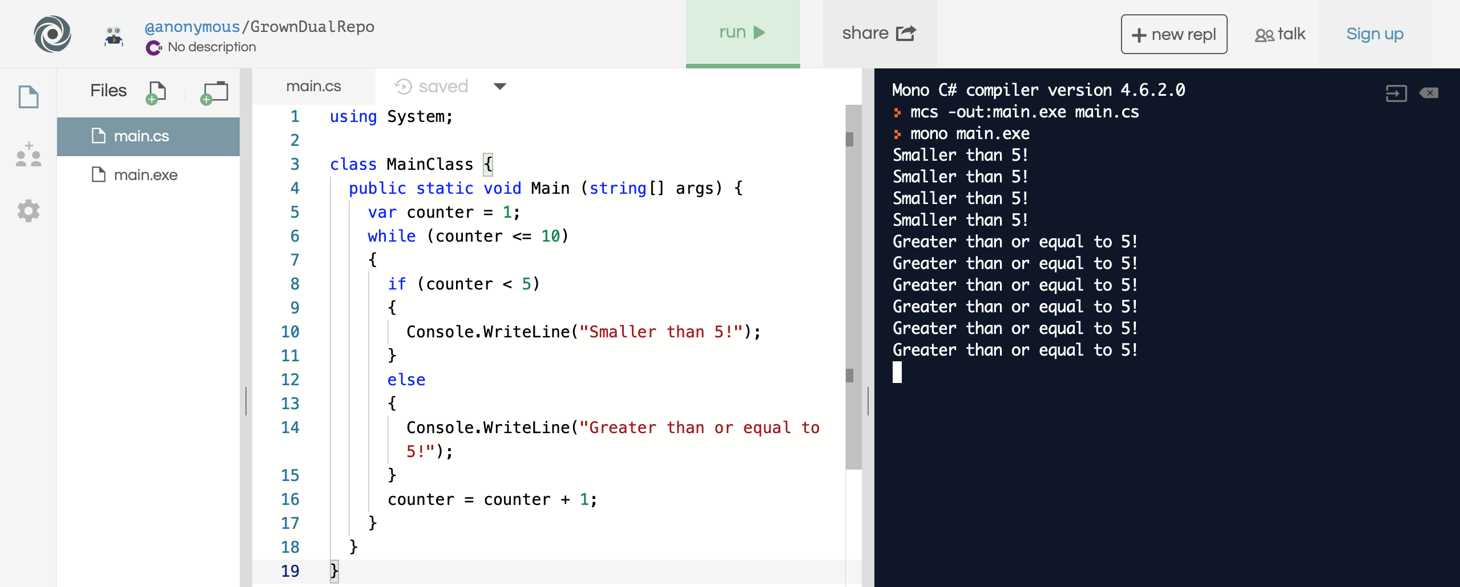Click the console open-in-new-window icon
Viewport: 1460px width, 587px height.
[x=1396, y=93]
